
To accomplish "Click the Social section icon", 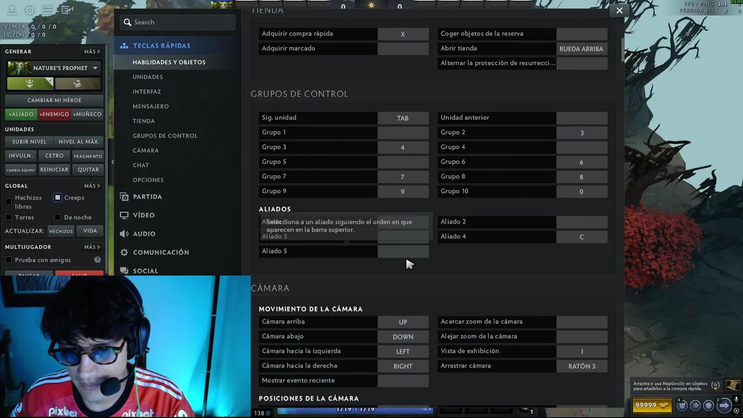I will point(124,271).
